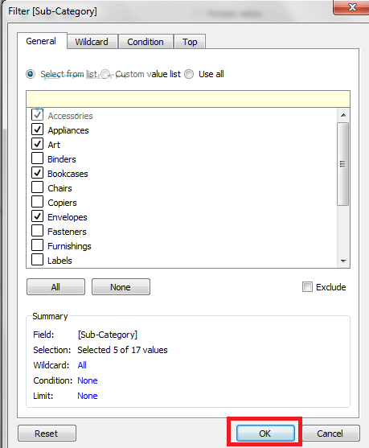The image size is (369, 448).
Task: Choose Custom value list radio button
Action: [x=105, y=74]
